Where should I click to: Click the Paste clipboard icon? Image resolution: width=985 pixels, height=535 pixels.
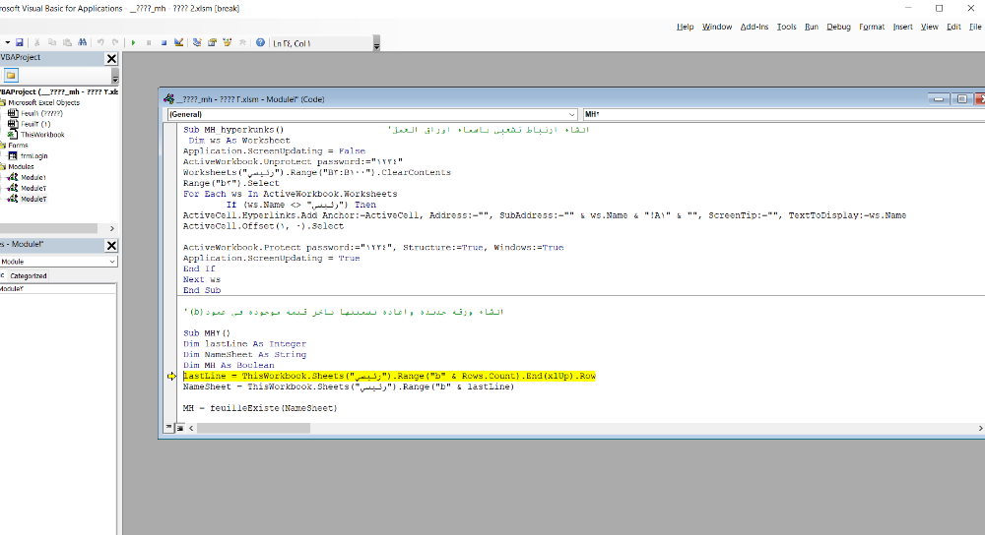coord(67,42)
